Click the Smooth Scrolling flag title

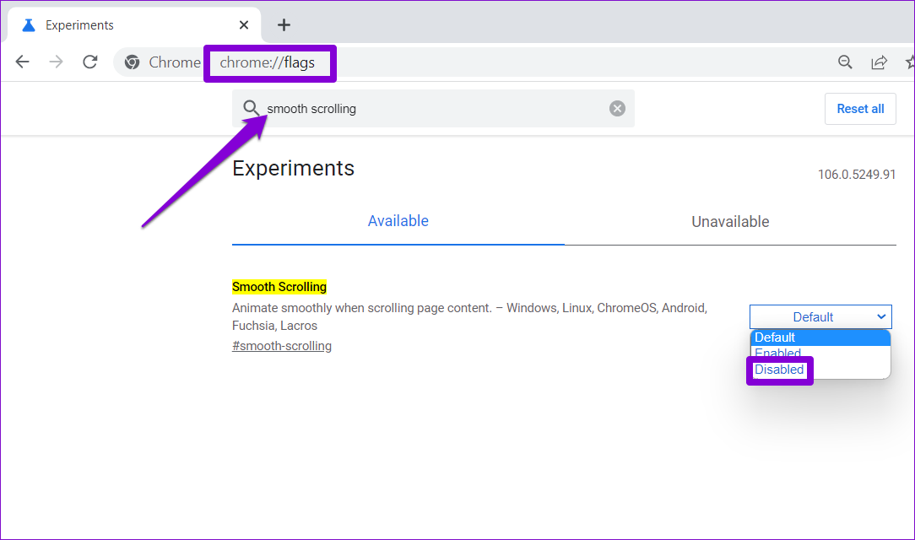coord(279,287)
